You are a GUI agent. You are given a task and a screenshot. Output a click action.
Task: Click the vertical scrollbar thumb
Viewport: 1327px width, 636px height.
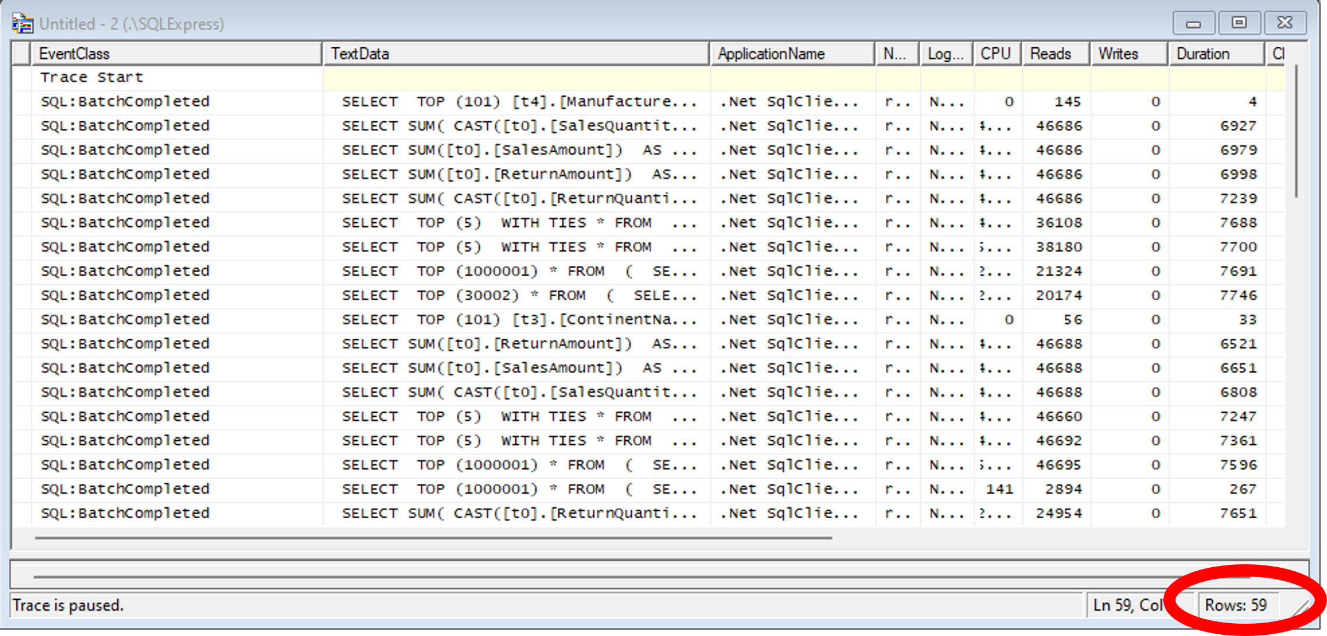(x=1296, y=131)
